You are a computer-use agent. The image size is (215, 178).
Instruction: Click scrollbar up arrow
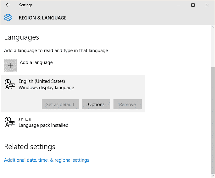[x=213, y=27]
